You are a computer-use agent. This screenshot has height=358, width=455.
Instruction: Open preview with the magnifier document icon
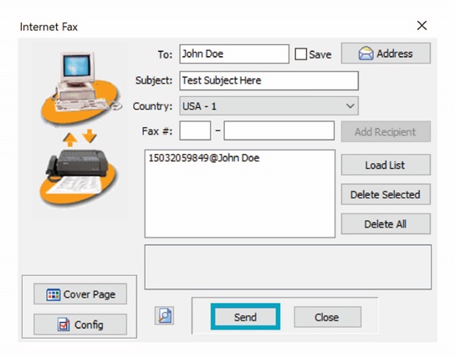(164, 315)
